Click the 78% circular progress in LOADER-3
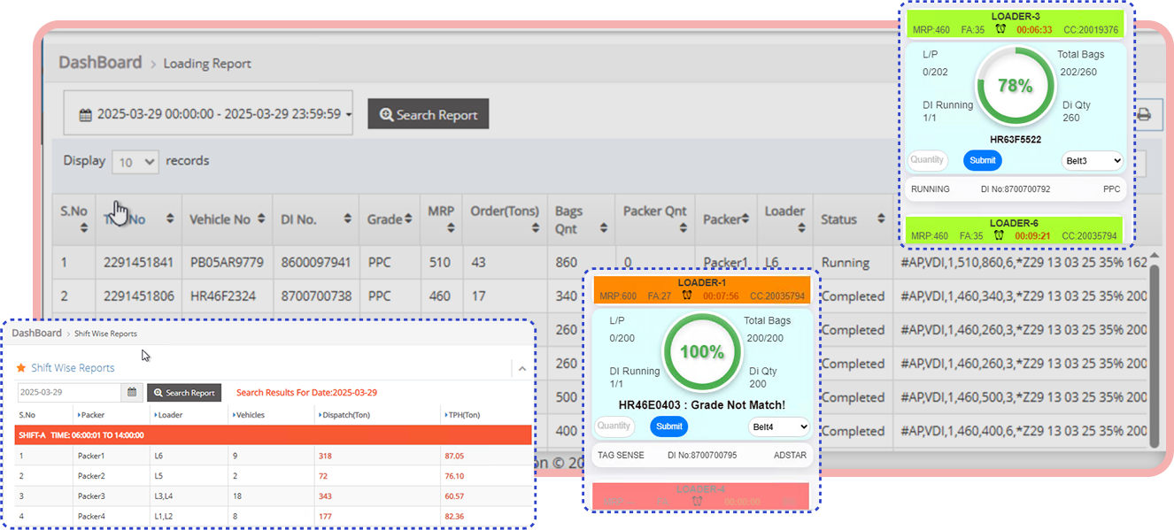Viewport: 1174px width, 530px height. click(1015, 87)
